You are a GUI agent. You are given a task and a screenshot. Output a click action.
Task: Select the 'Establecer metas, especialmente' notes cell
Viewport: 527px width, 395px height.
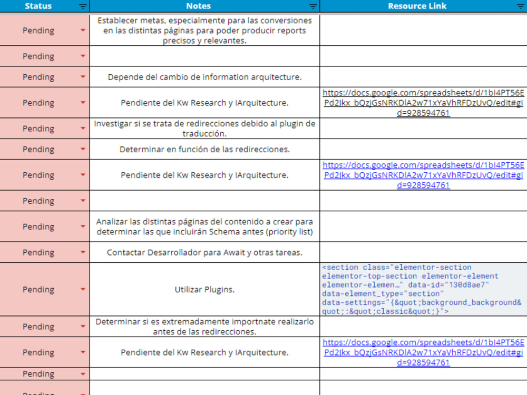(204, 30)
